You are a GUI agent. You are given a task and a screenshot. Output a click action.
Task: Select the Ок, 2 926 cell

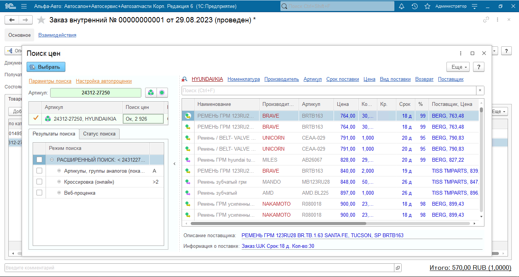coord(143,119)
